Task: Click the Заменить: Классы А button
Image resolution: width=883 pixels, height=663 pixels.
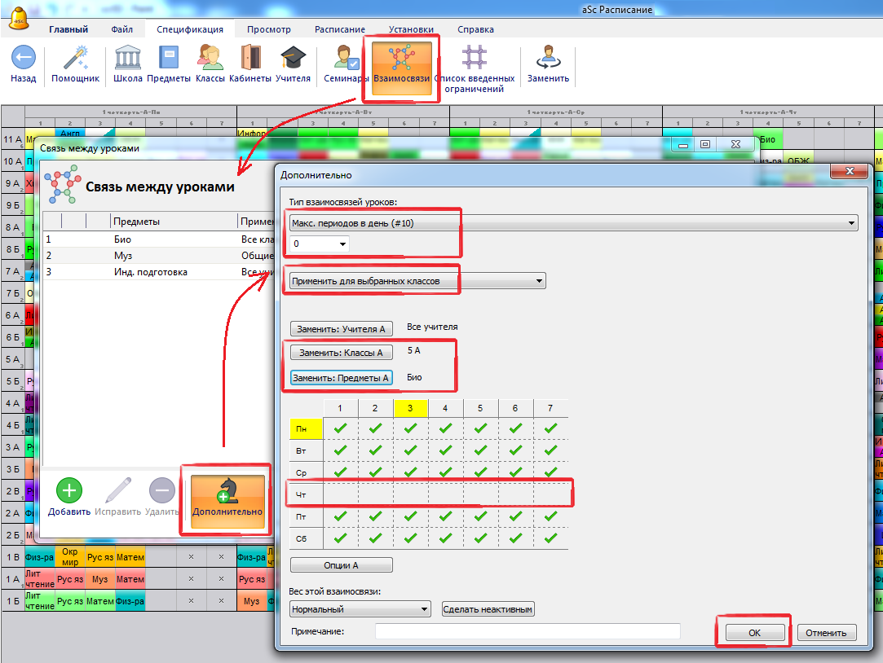Action: pyautogui.click(x=342, y=353)
